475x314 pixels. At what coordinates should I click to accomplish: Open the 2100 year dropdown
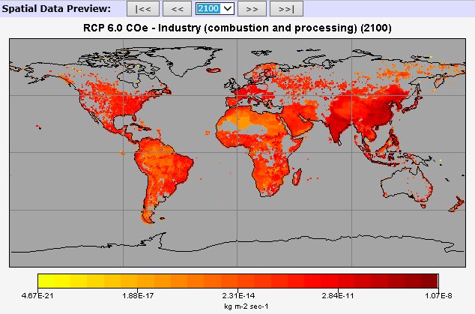click(x=214, y=9)
